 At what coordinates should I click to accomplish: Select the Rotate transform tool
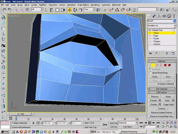(75, 10)
